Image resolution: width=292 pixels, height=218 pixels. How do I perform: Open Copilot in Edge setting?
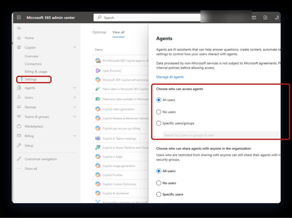112,157
